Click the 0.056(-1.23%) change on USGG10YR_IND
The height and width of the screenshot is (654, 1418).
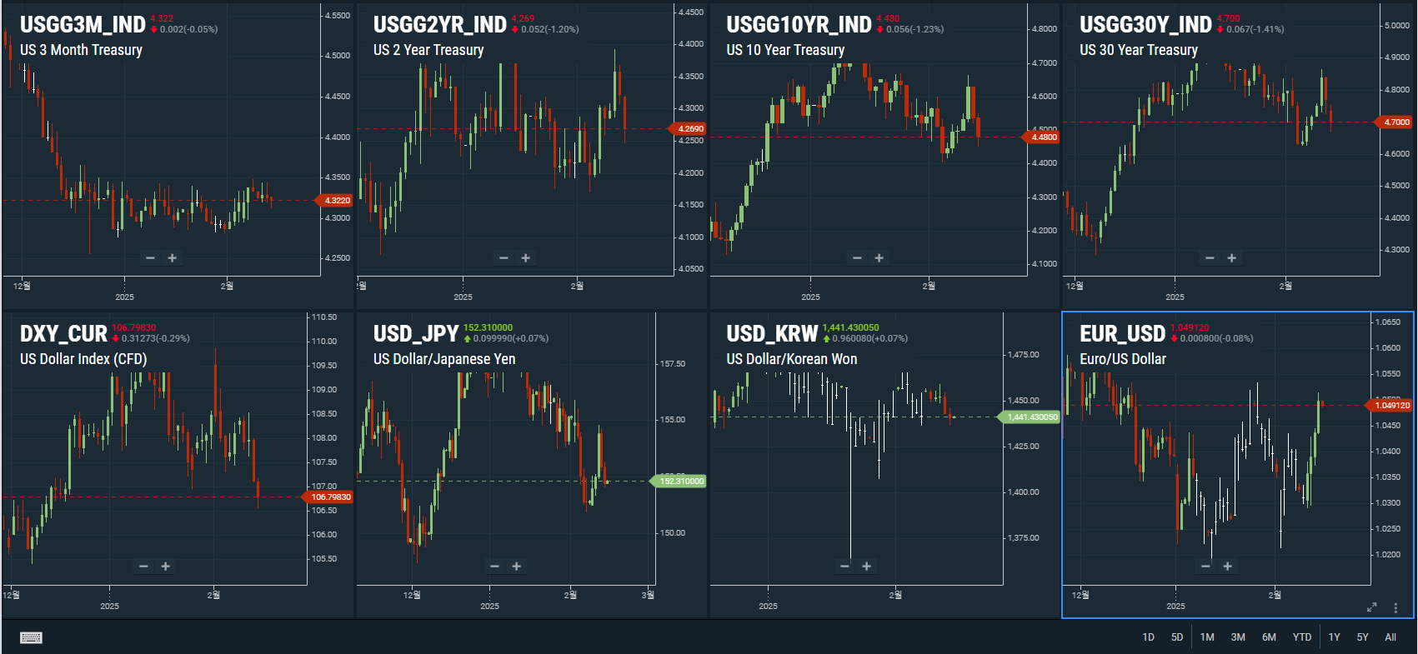[x=914, y=29]
